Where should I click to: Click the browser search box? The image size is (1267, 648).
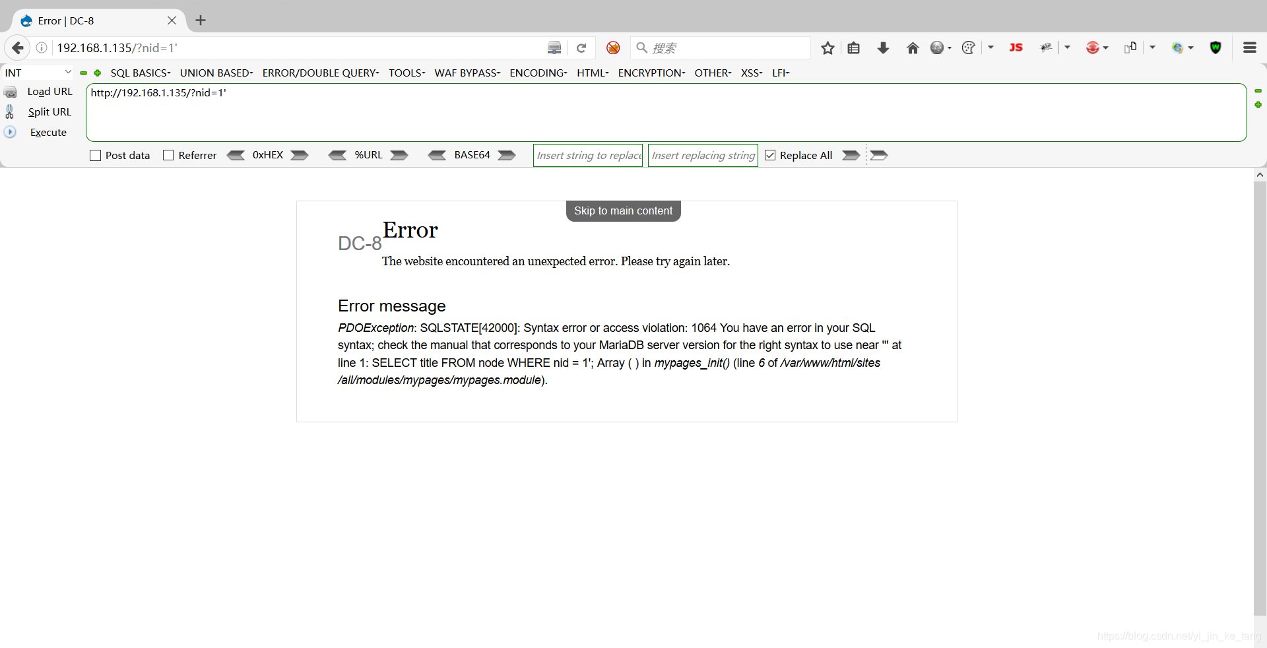click(721, 48)
